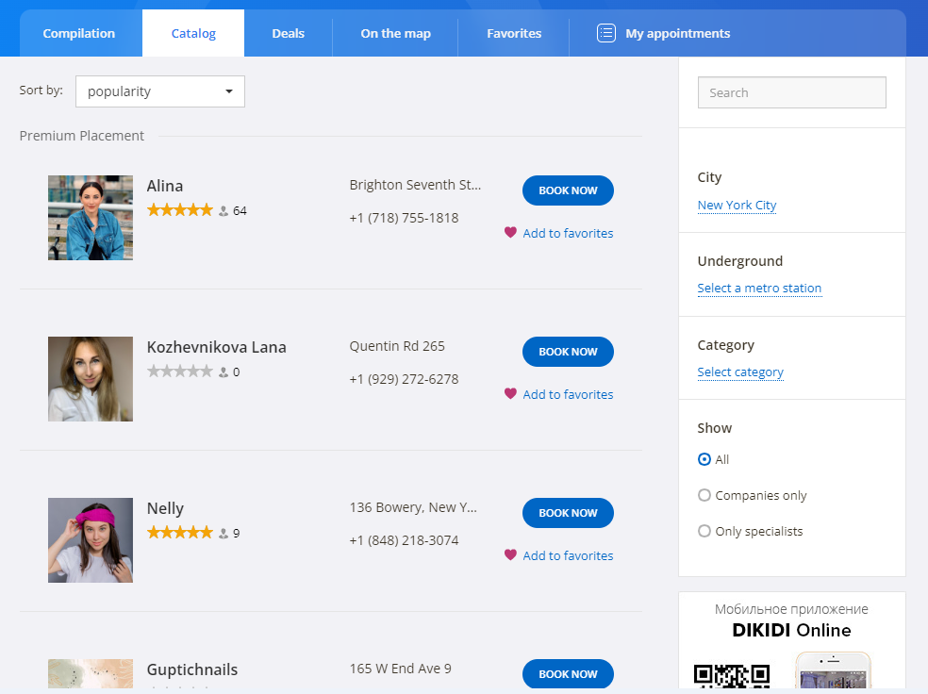Add Alina to favorites
The height and width of the screenshot is (694, 928).
[x=568, y=233]
